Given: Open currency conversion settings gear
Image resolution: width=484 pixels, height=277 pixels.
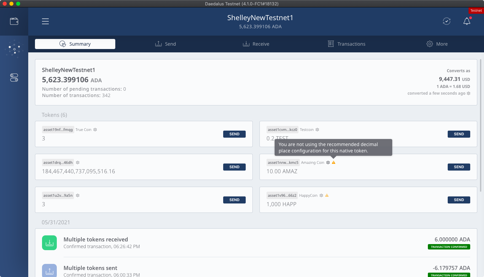Looking at the screenshot, I should 469,93.
